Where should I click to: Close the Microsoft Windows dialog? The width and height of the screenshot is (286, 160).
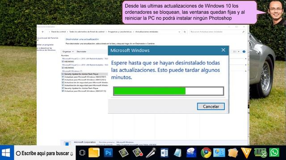[x=223, y=50]
